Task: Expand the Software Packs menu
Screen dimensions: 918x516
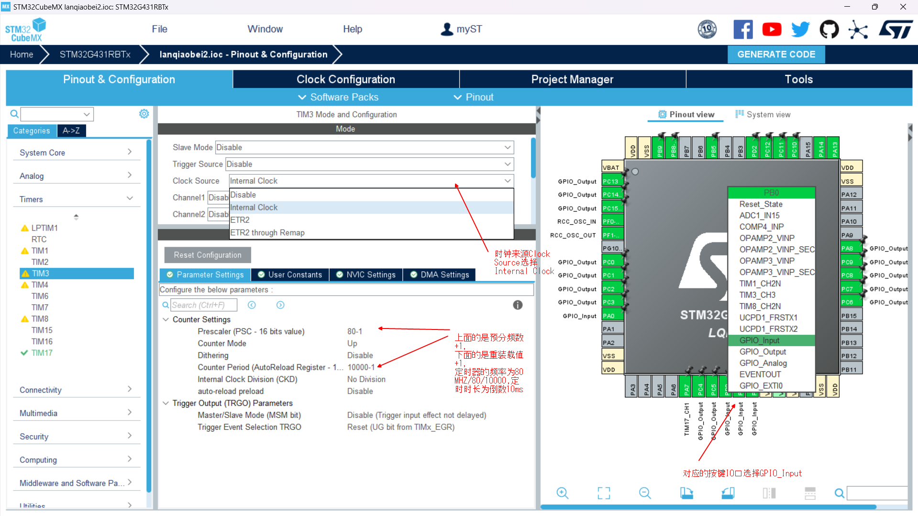Action: (338, 97)
